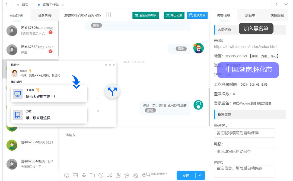Click the unread badge 1 on 游客67696e

point(50,32)
